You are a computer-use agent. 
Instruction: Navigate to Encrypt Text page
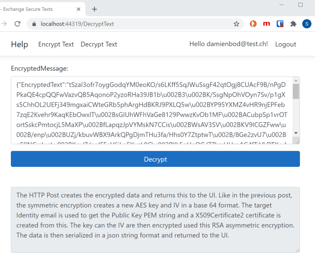(56, 44)
